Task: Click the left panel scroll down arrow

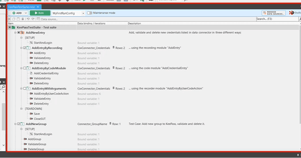Action: click(3, 145)
